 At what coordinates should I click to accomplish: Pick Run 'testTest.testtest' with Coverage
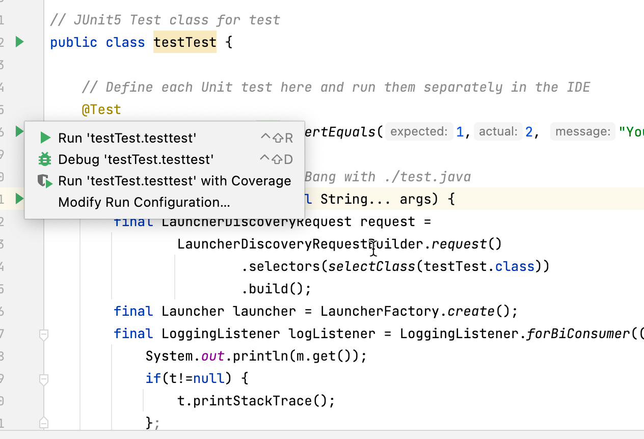pyautogui.click(x=166, y=181)
